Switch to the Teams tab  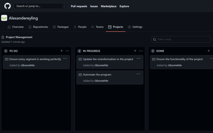click(97, 27)
